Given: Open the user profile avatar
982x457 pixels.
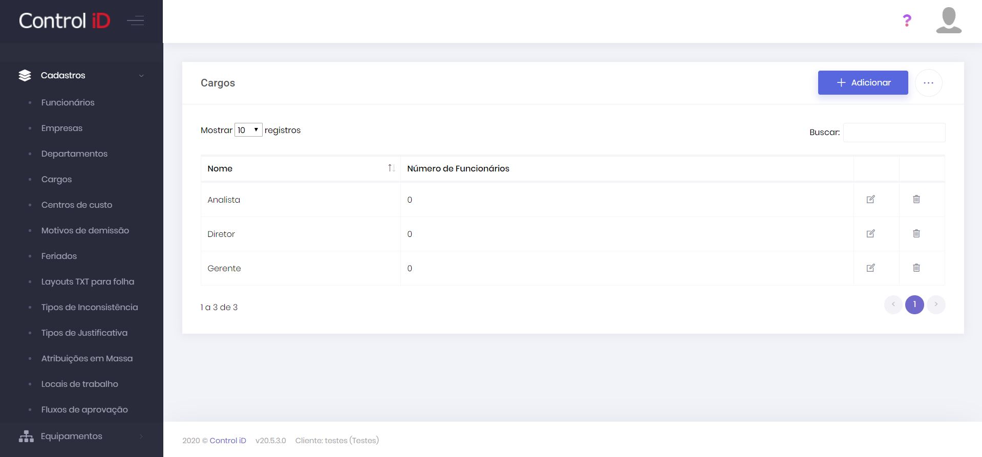Looking at the screenshot, I should pyautogui.click(x=948, y=20).
